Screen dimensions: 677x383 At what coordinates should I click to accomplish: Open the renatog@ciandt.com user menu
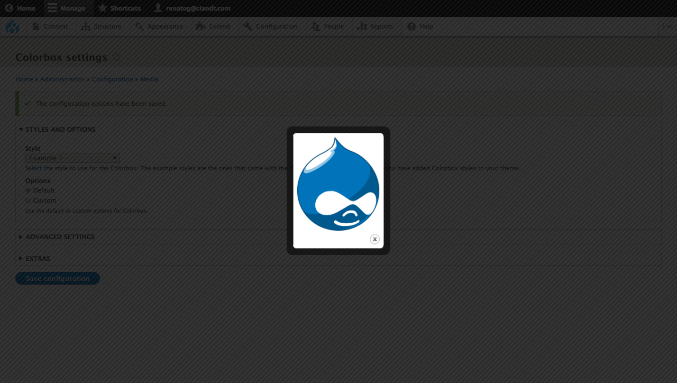[192, 8]
